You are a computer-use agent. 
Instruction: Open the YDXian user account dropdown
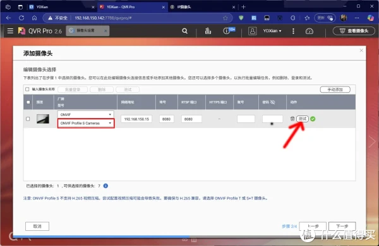tap(272, 31)
